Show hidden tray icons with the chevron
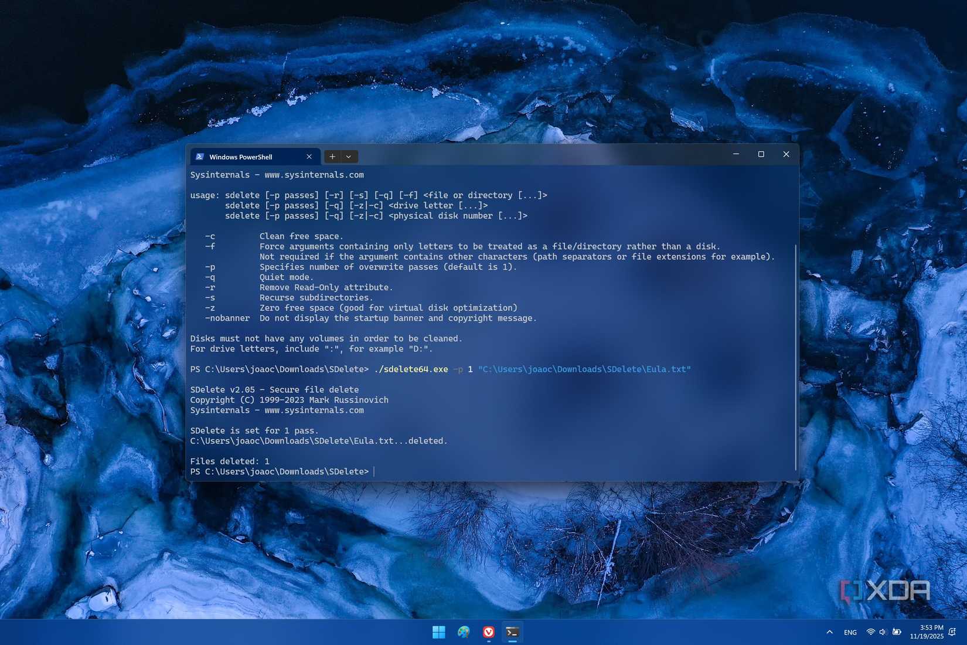 [x=829, y=632]
